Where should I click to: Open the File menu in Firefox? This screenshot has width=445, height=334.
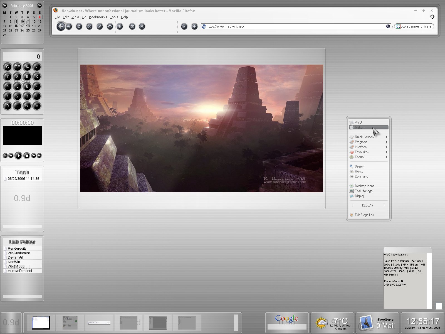tap(57, 17)
